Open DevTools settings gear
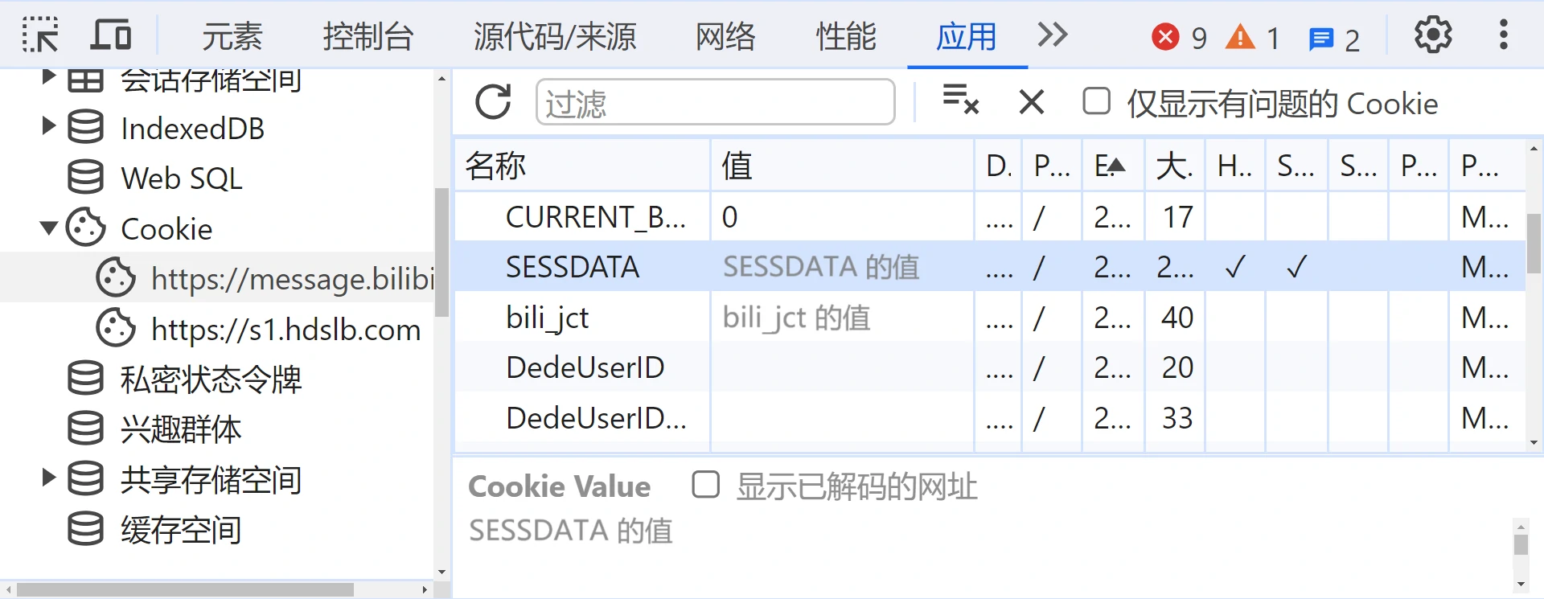The width and height of the screenshot is (1544, 599). coord(1431,34)
